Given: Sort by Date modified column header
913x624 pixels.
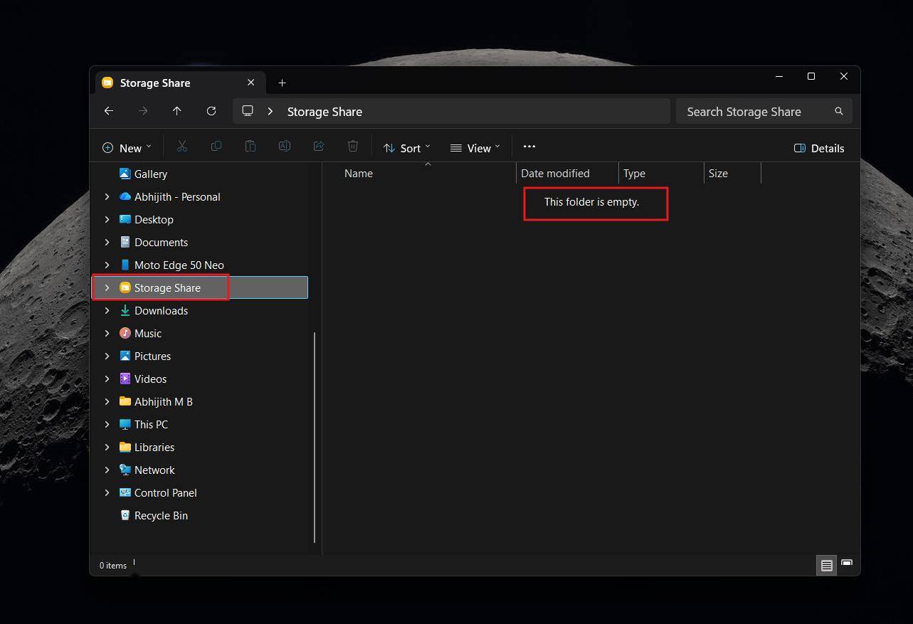Looking at the screenshot, I should [x=555, y=174].
